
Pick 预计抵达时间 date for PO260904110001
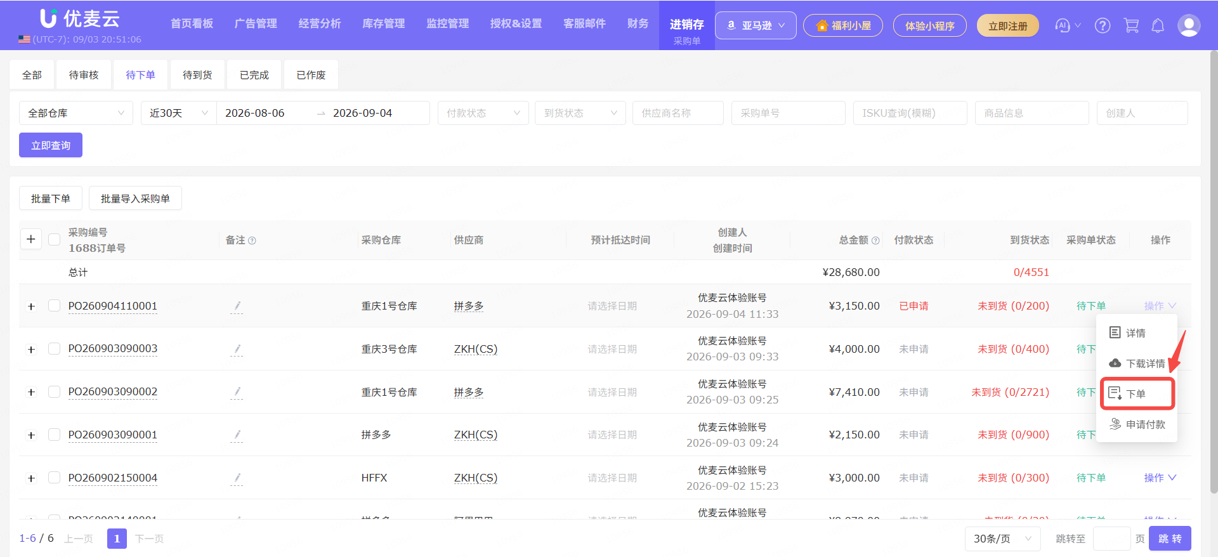(x=612, y=306)
